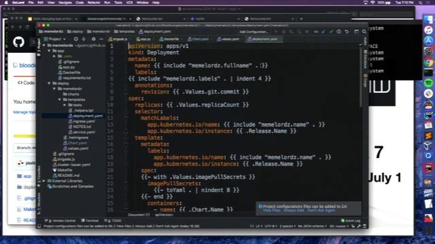This screenshot has width=435, height=244.
Task: Expand the venv folder under app
Action: (54, 56)
